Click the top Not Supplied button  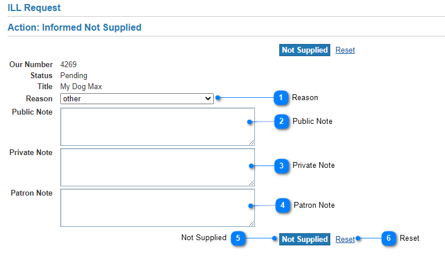[x=305, y=50]
